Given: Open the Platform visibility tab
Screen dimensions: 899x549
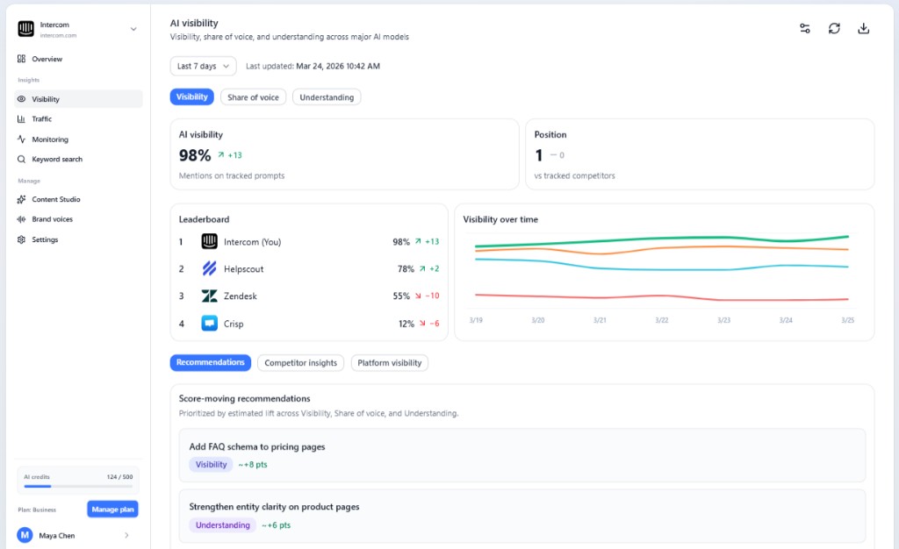Looking at the screenshot, I should [x=389, y=363].
